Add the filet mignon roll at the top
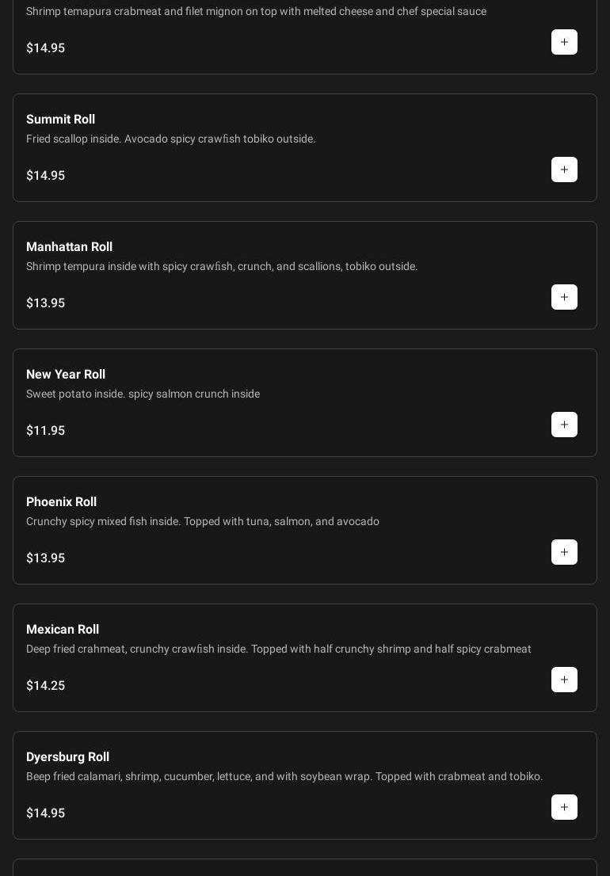610x876 pixels. pyautogui.click(x=564, y=42)
